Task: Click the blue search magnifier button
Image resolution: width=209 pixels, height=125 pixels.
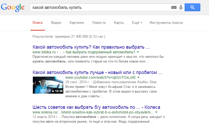Action: point(192,7)
